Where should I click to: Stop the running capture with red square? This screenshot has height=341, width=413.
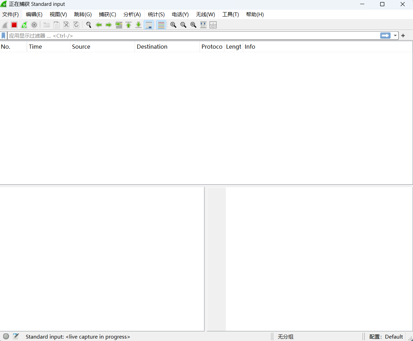pos(14,25)
